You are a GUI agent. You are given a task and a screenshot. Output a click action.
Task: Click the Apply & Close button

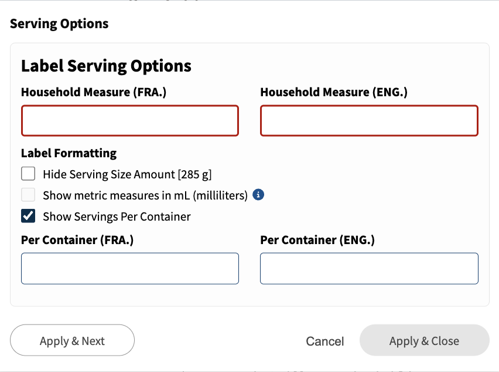point(424,340)
